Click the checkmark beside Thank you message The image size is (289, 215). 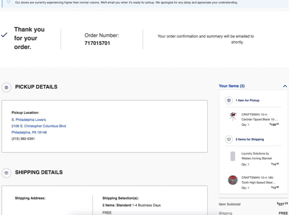(4, 35)
